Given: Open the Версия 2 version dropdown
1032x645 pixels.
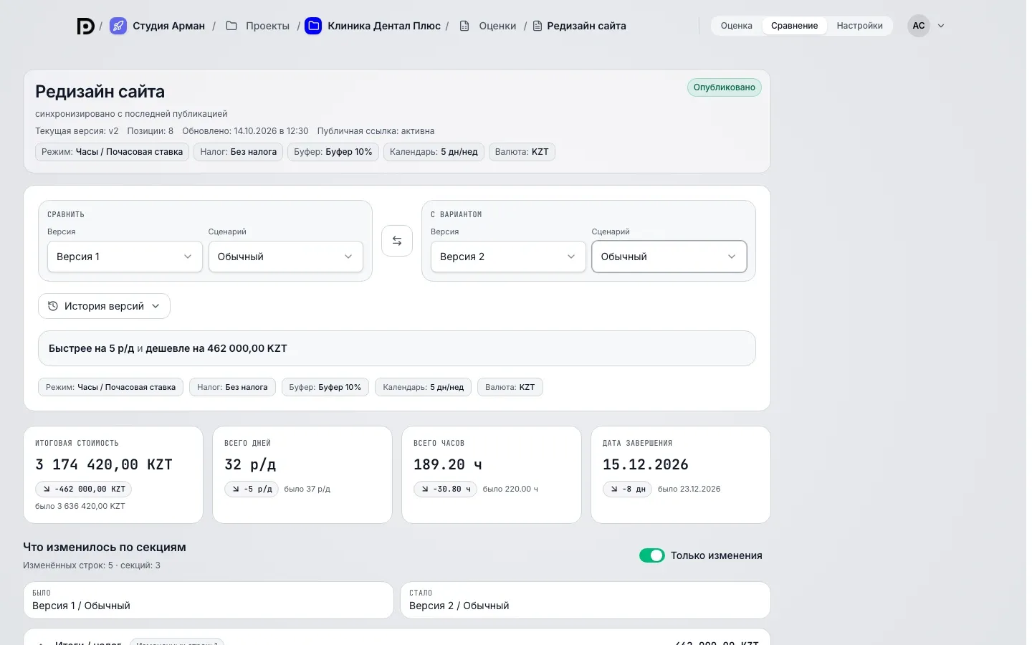Looking at the screenshot, I should pos(508,257).
